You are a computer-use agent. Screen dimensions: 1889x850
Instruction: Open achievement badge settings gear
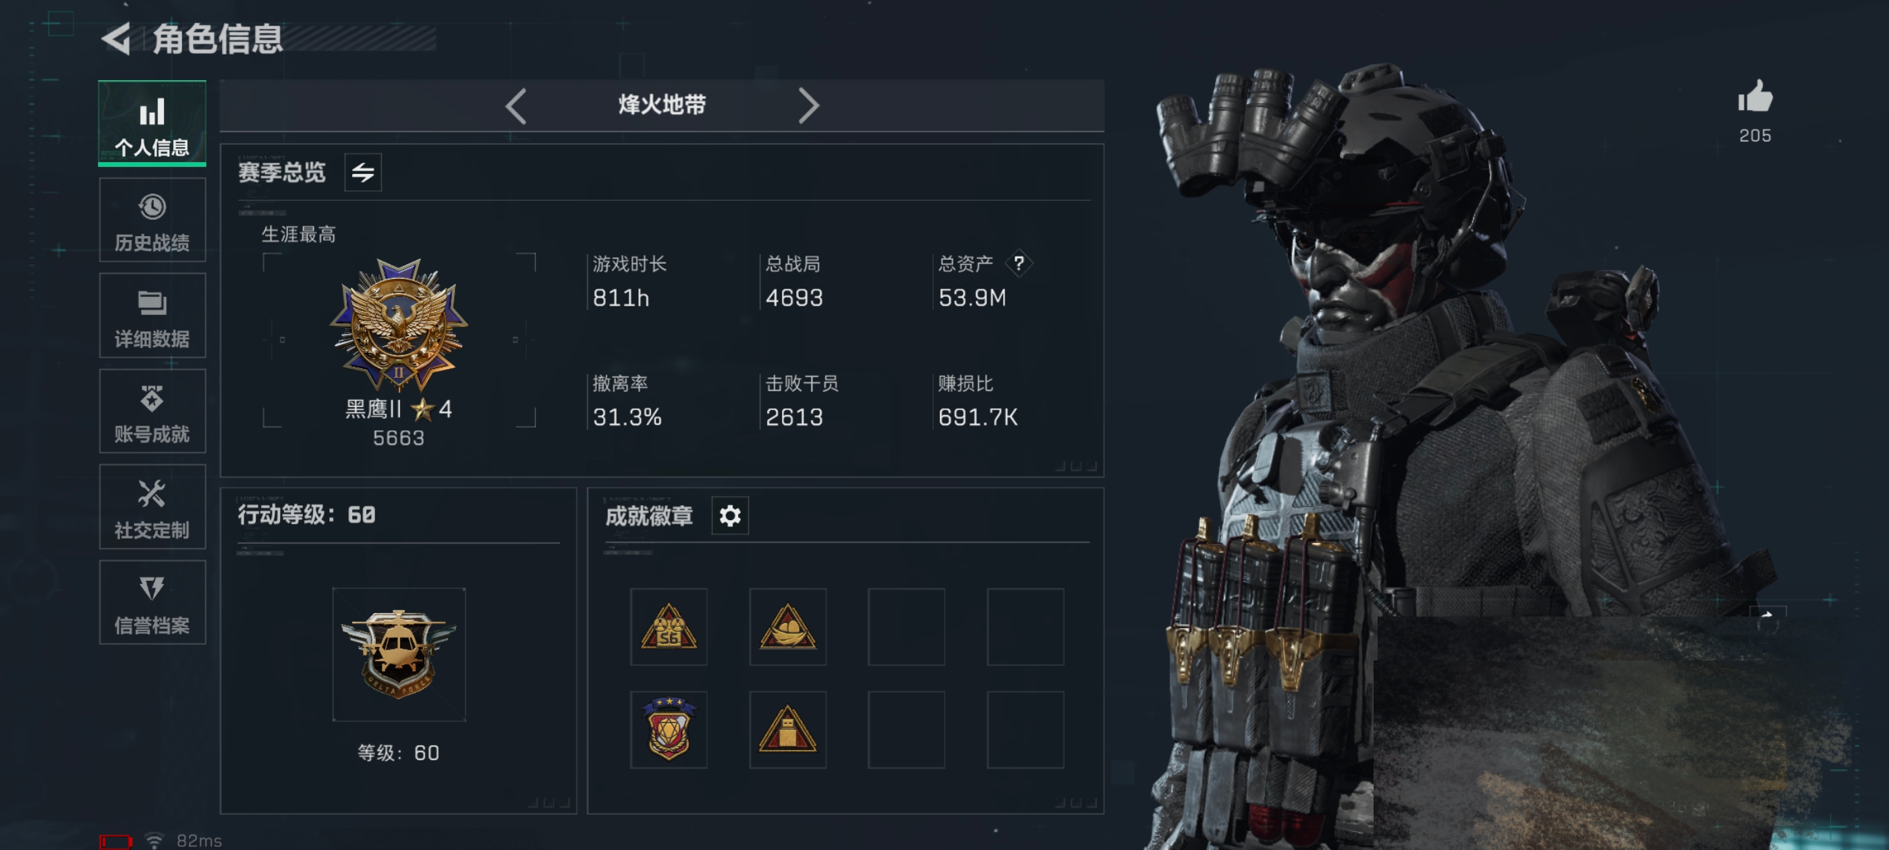point(730,515)
